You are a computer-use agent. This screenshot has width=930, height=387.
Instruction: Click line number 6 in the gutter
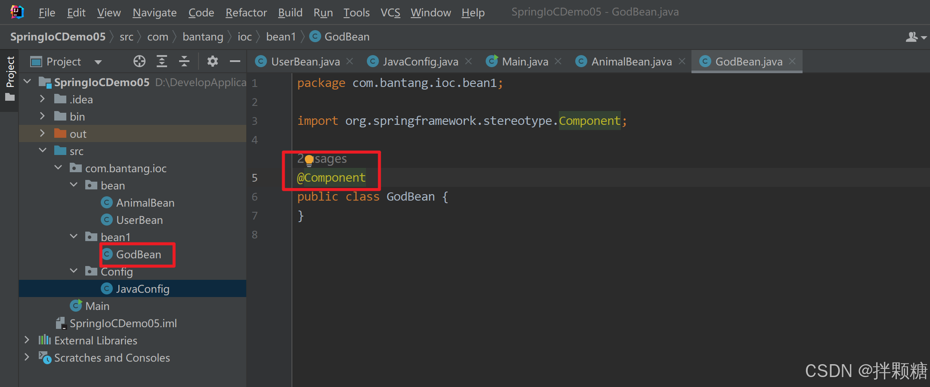255,197
